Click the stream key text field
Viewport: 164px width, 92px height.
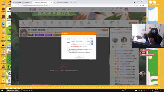80,42
